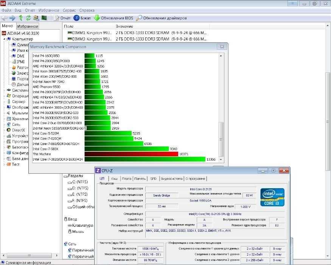Expand the Сервер node arrow
The width and height of the screenshot is (331, 265).
pyautogui.click(x=4, y=102)
